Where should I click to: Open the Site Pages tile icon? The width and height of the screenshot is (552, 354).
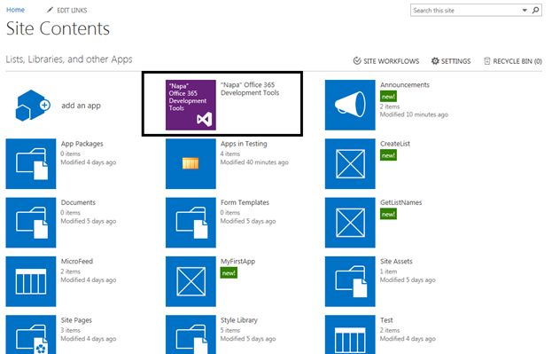tap(31, 334)
